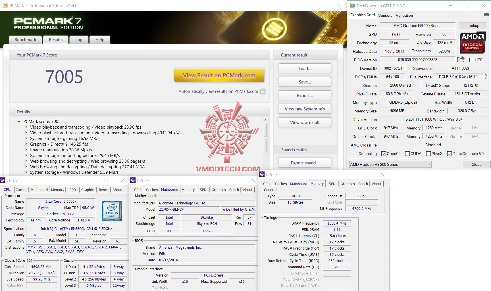This screenshot has width=491, height=291.
Task: Click the large PCMark score 7005
Action: 64,77
